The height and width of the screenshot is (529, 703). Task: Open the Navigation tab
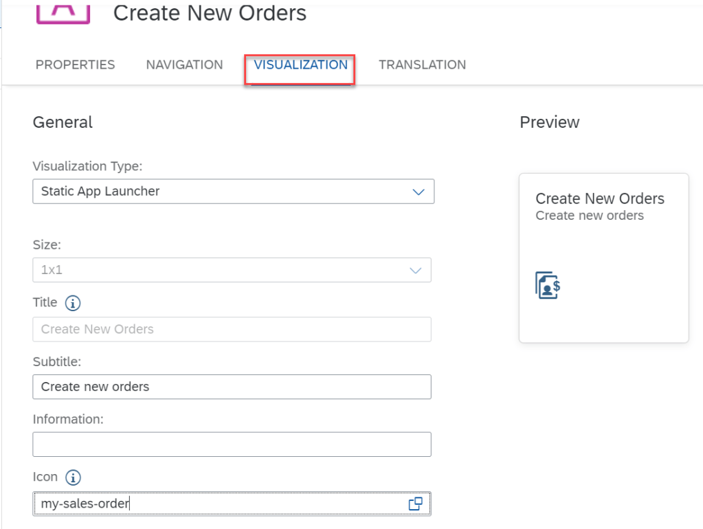(184, 65)
